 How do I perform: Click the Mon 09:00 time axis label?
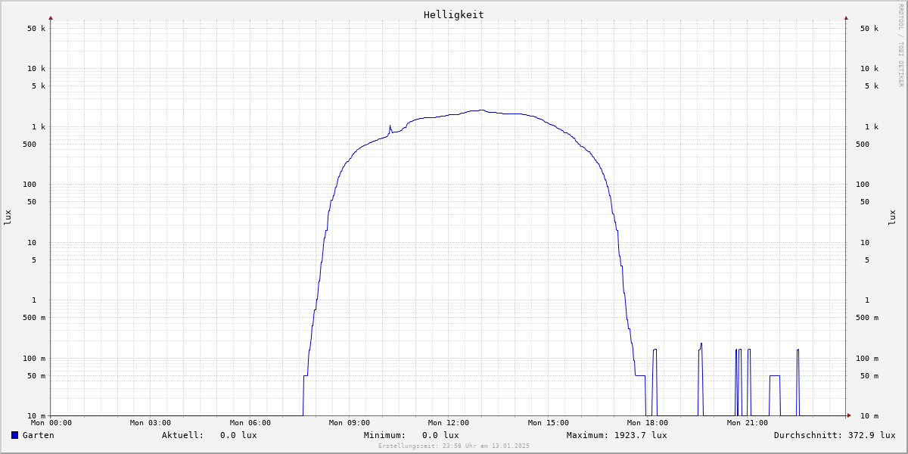click(x=350, y=423)
